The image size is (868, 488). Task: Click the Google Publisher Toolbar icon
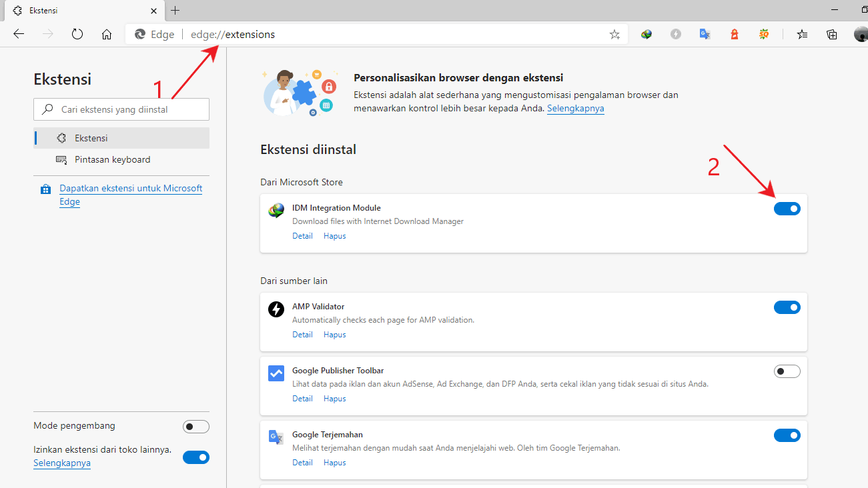(x=276, y=373)
